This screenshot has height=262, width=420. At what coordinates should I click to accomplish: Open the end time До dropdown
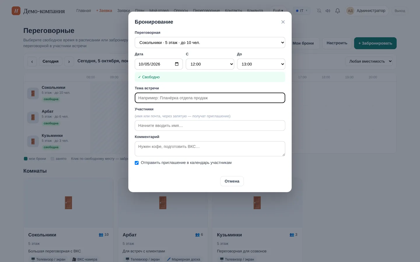pyautogui.click(x=261, y=64)
